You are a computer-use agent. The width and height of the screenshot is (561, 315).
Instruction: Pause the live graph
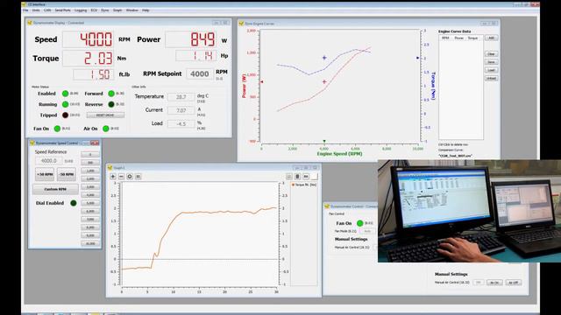pos(138,177)
